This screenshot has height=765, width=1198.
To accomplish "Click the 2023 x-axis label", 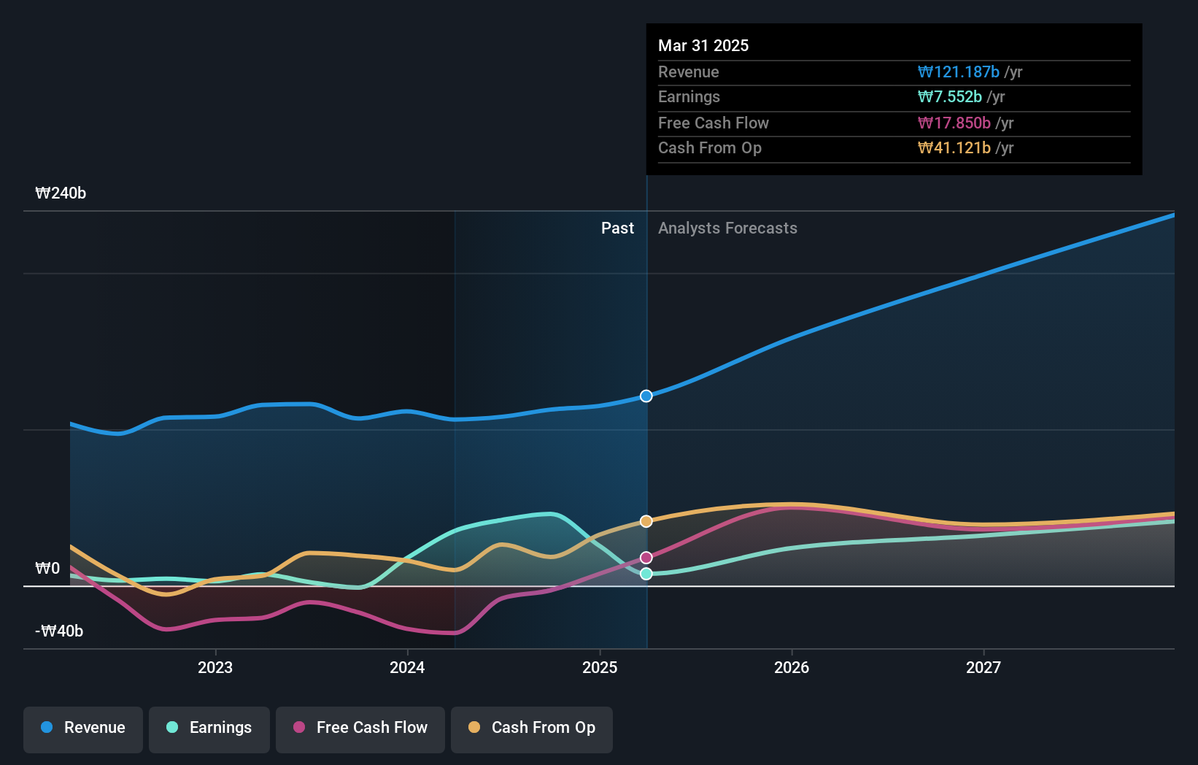I will tap(215, 667).
